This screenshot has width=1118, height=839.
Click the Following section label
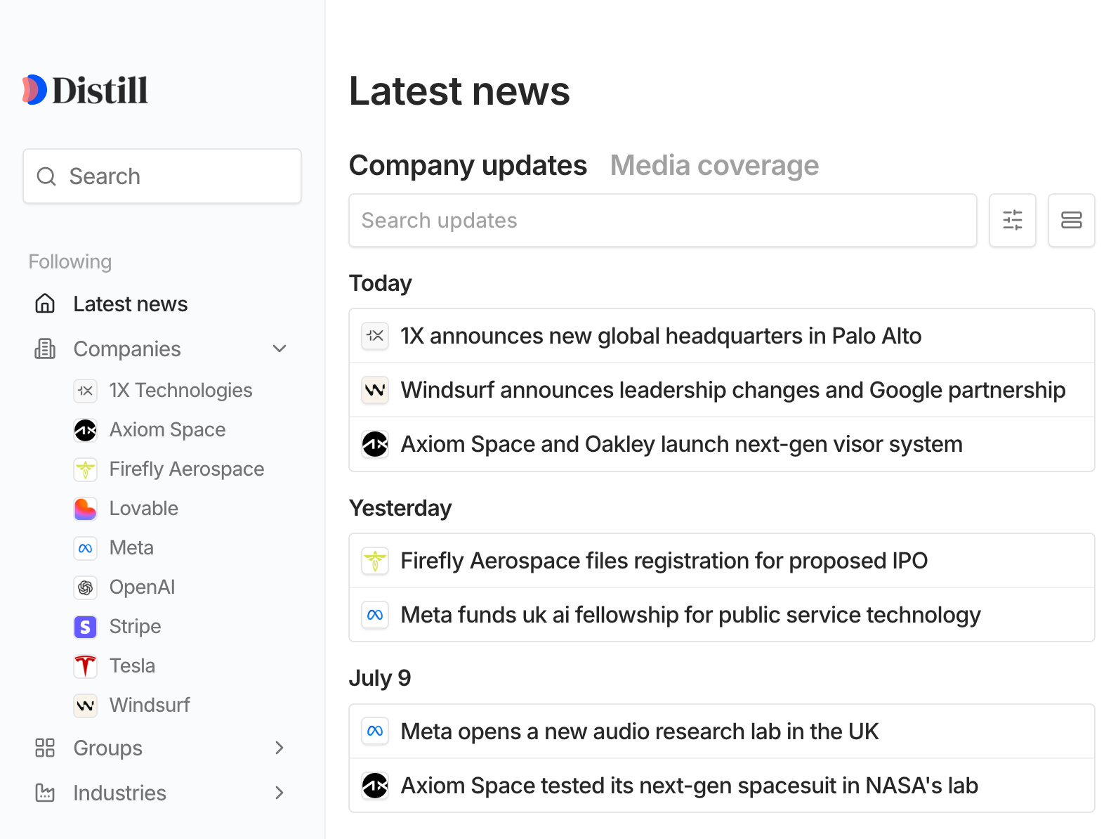70,262
